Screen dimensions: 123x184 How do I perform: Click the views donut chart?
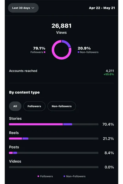pyautogui.click(x=61, y=50)
